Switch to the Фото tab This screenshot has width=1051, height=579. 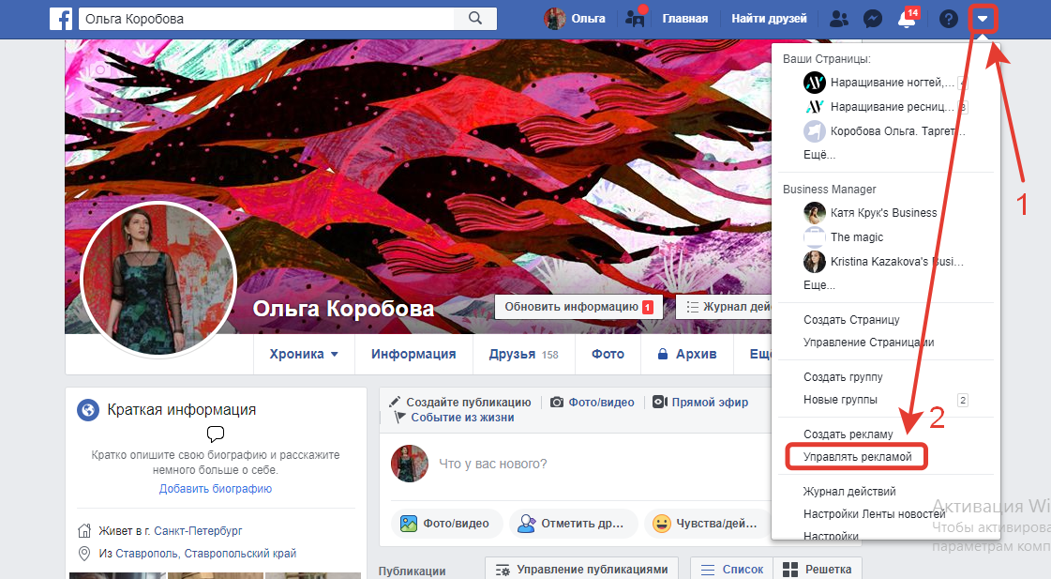click(x=608, y=354)
